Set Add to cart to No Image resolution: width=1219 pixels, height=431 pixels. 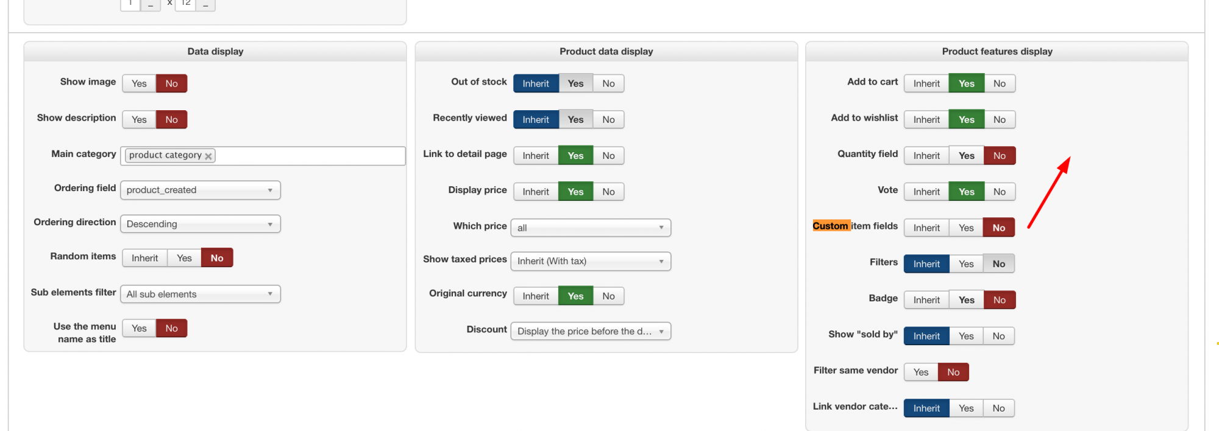pyautogui.click(x=999, y=83)
